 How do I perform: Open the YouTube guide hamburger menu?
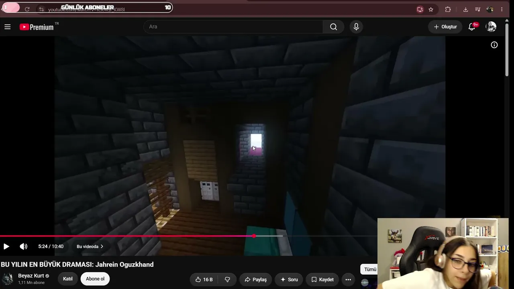[7, 27]
